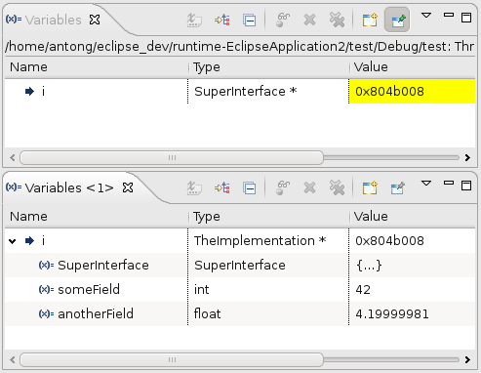Pin the Variables <1> view to debug context
This screenshot has width=481, height=373.
(x=397, y=188)
